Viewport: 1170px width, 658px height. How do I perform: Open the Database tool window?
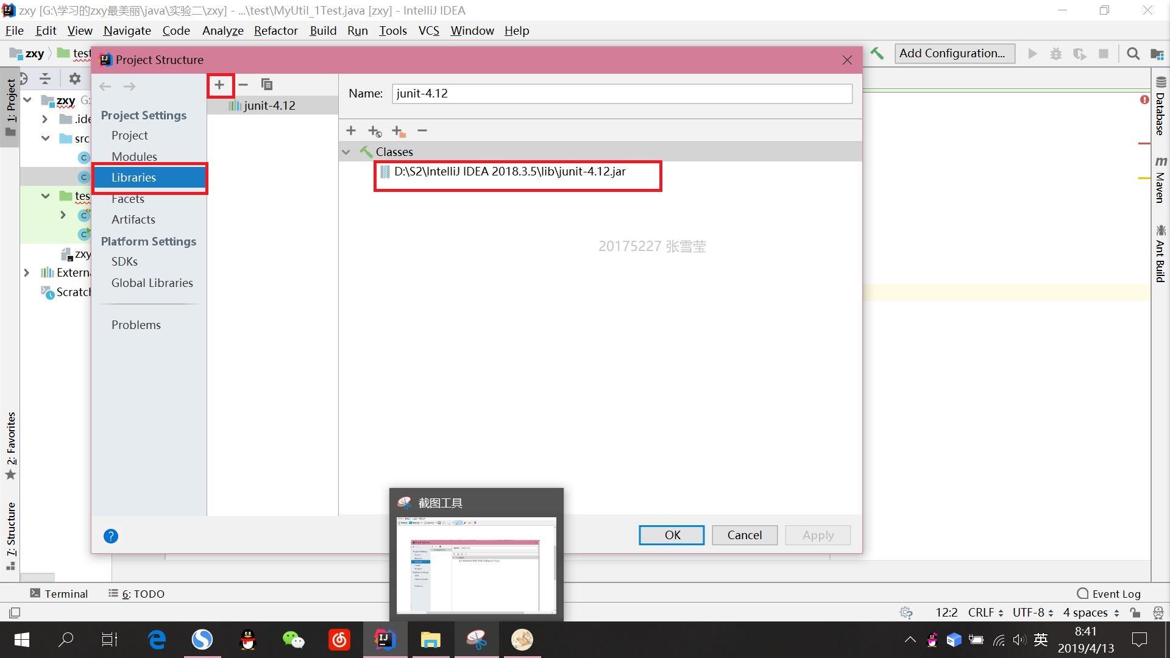tap(1160, 107)
